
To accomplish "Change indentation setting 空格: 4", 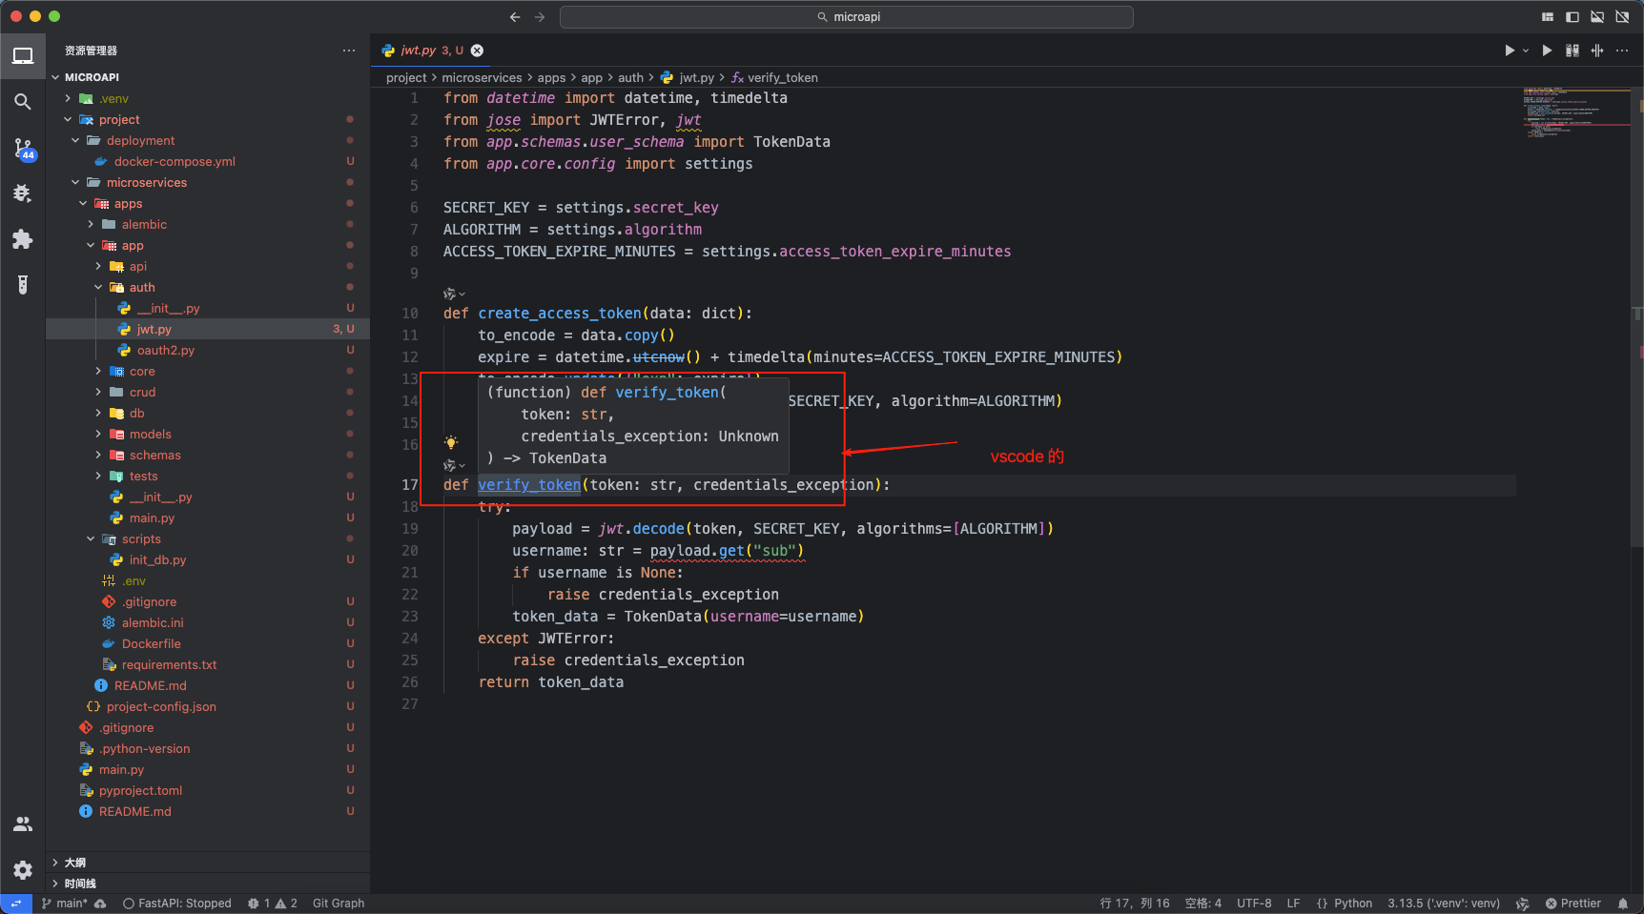I will click(1203, 904).
